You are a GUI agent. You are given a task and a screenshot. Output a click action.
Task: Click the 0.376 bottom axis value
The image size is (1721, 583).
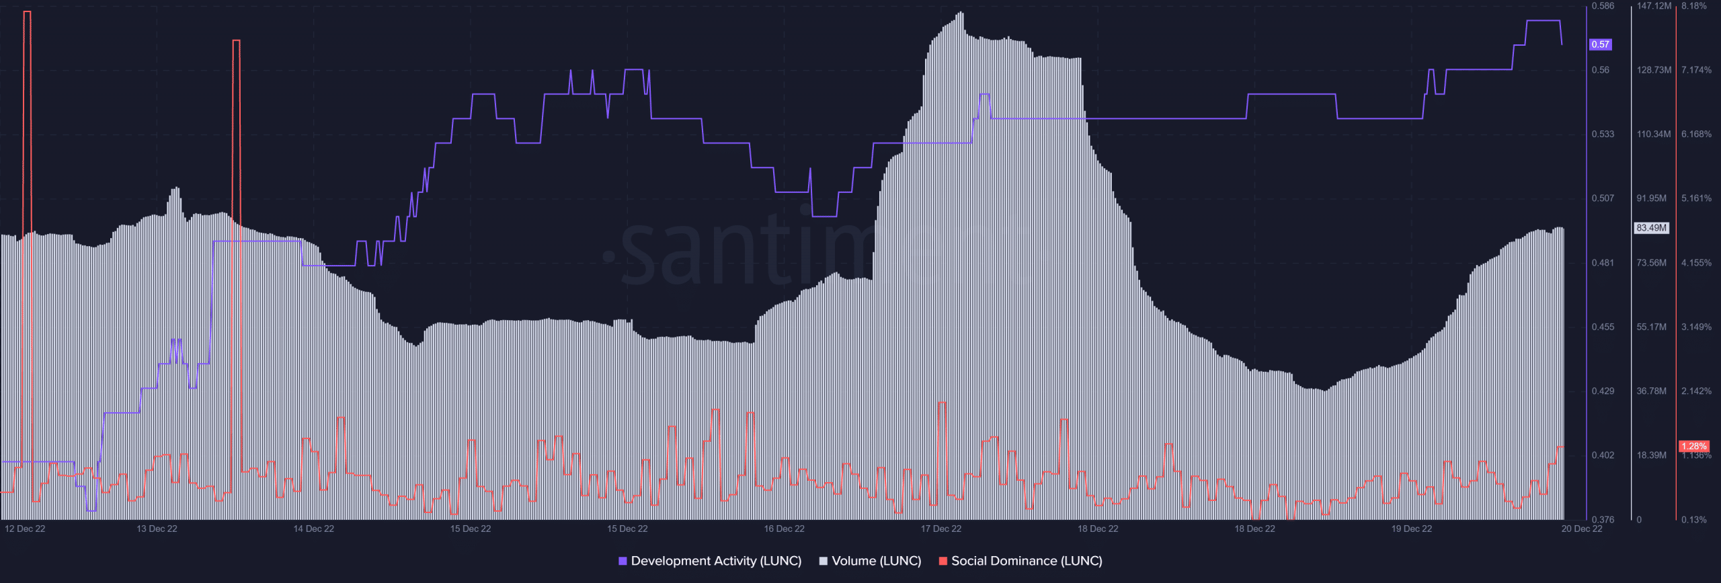pos(1603,520)
